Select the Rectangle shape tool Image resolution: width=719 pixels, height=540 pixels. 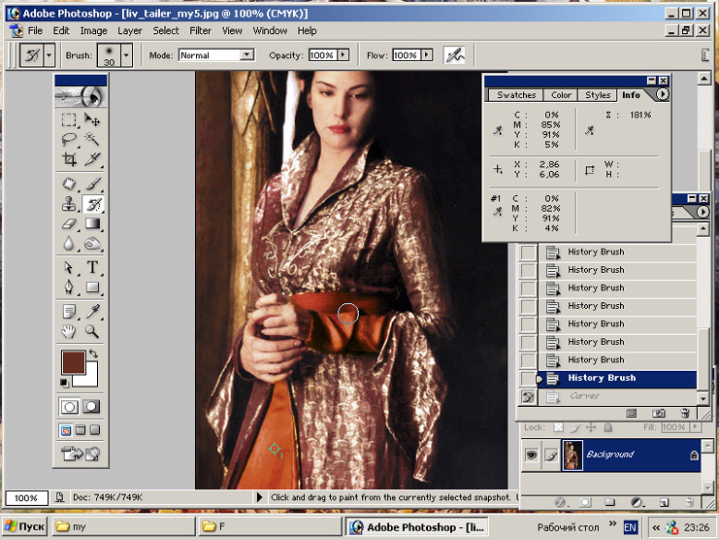[x=92, y=287]
